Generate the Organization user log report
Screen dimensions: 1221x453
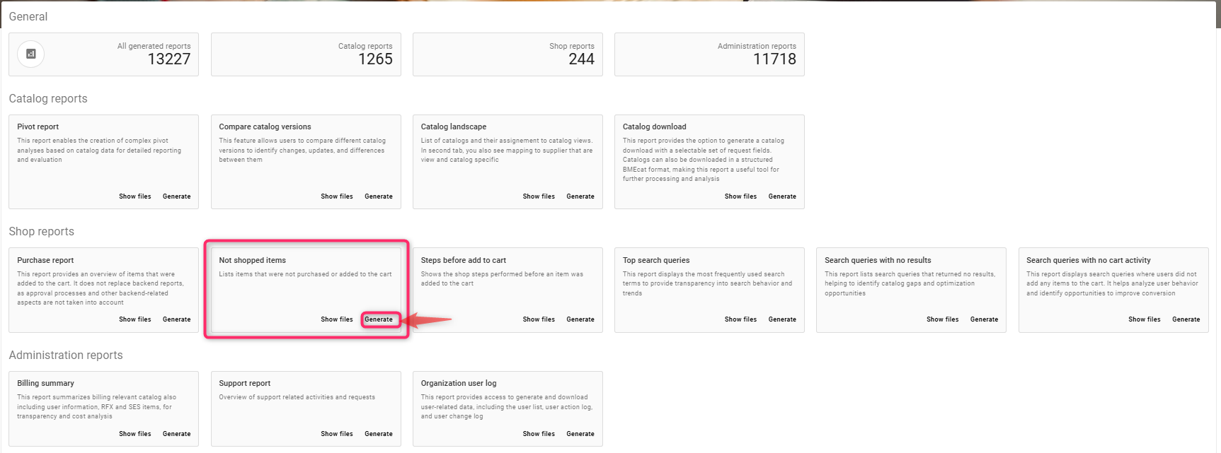(580, 434)
